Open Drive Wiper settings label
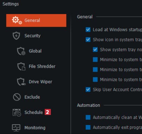The height and width of the screenshot is (134, 142). point(40,82)
